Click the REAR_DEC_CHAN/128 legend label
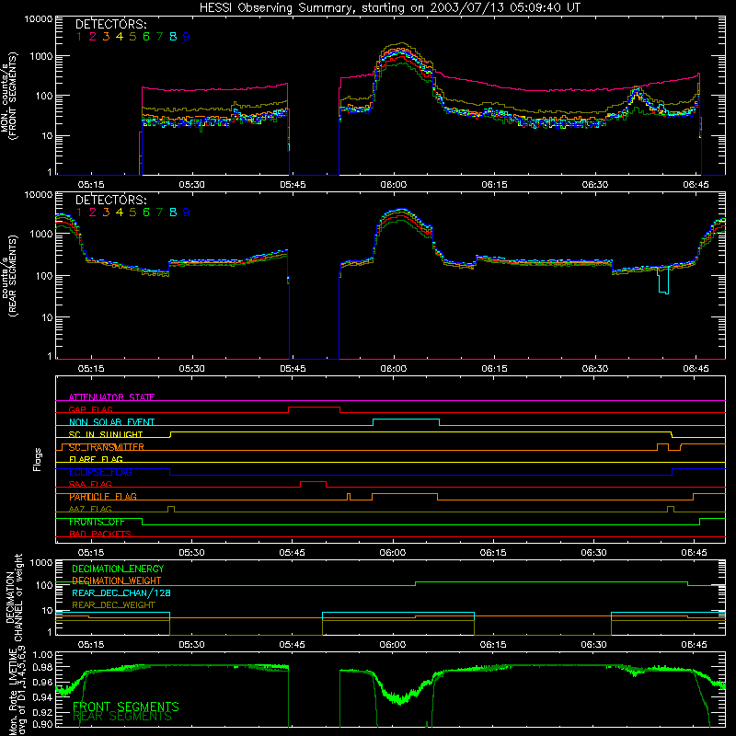 tap(121, 593)
